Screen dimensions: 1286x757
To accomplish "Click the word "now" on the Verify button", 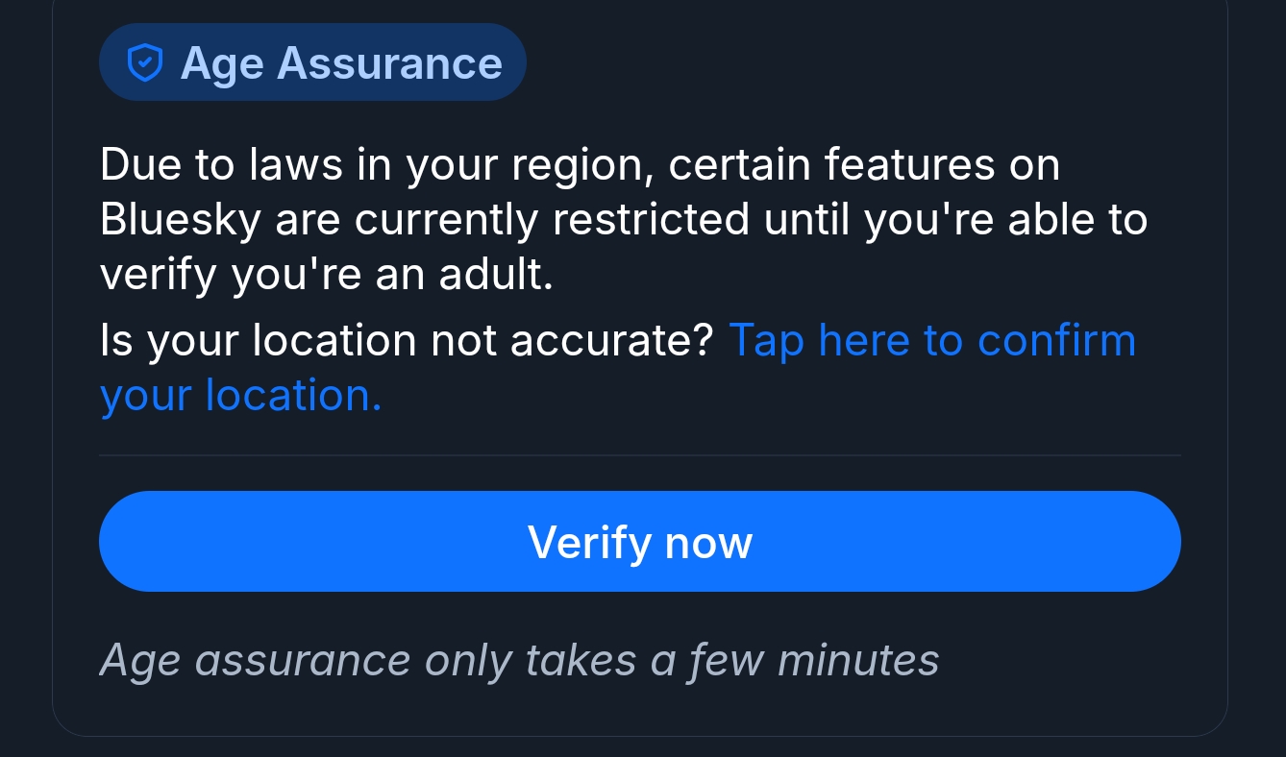I will tap(708, 542).
